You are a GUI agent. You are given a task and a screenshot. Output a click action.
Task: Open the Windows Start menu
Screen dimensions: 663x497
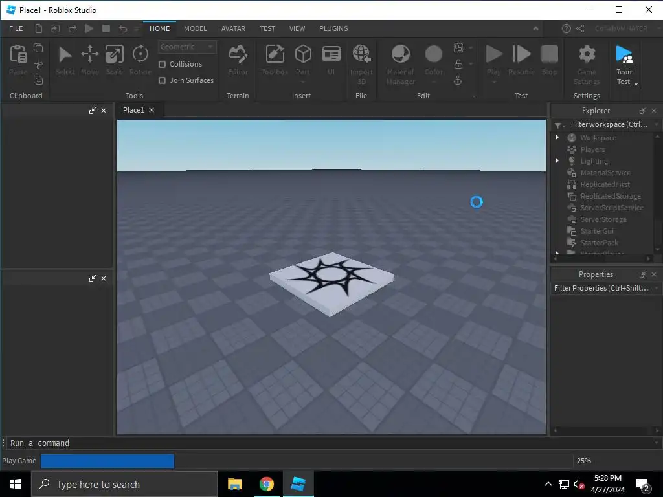16,484
